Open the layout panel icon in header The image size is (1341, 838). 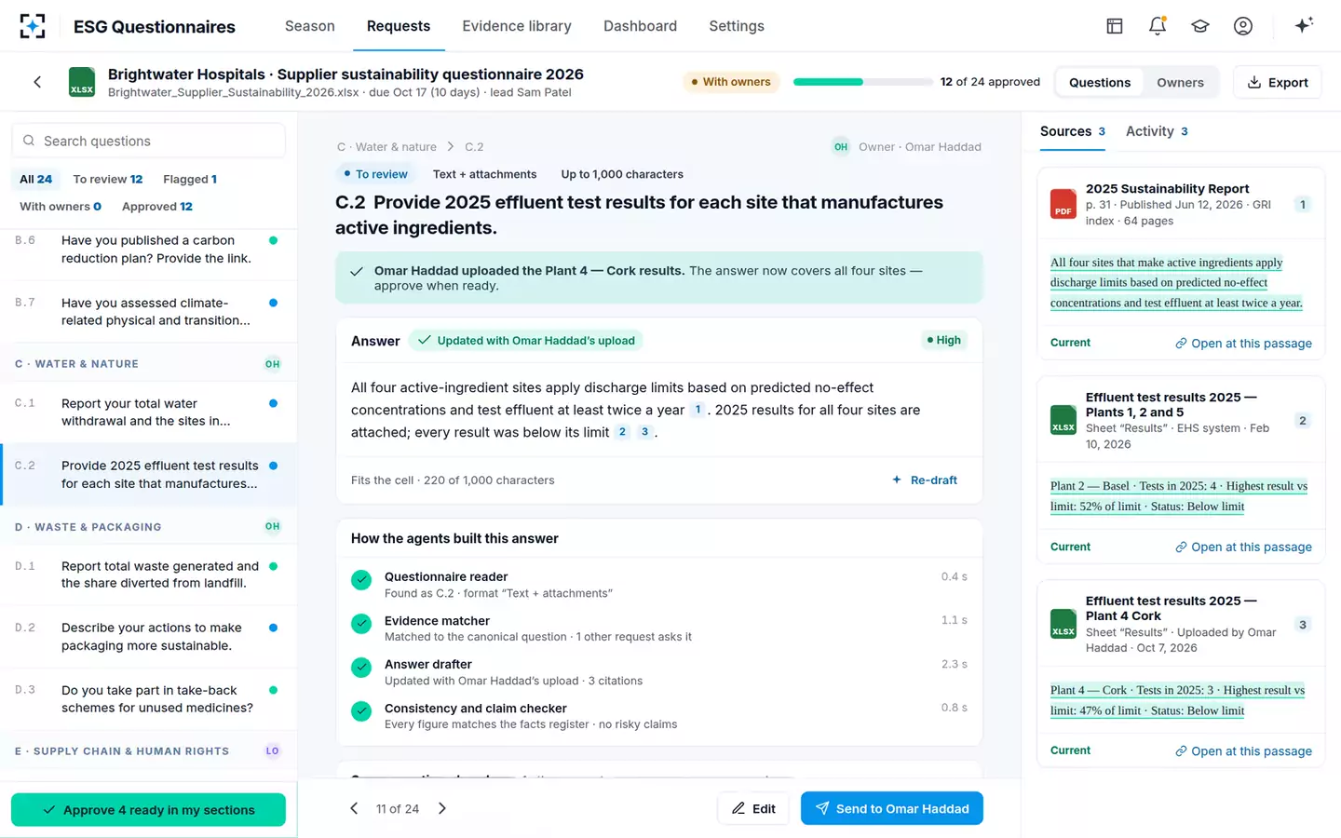coord(1115,26)
